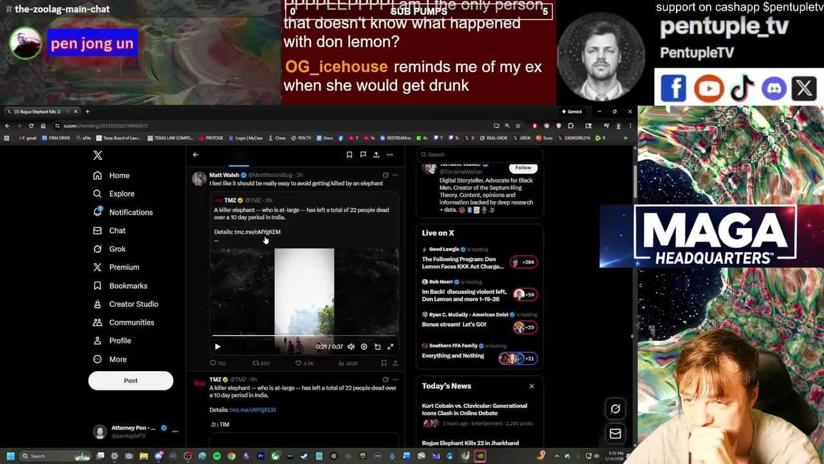Open tmz.me link in quoted TMZ post

257,232
